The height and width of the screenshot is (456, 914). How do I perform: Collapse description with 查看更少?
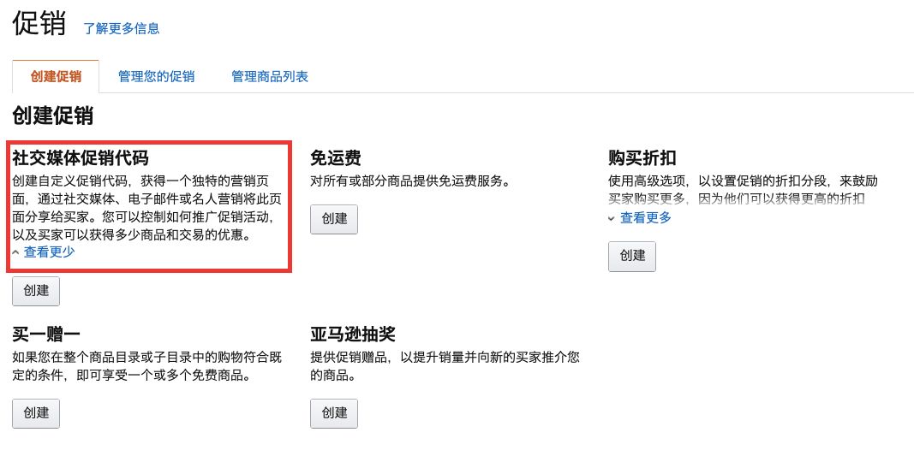[x=49, y=252]
